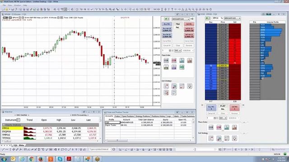The image size is (289, 162).
Task: Open trading panel settings icon beside account dropdown
Action: click(192, 19)
